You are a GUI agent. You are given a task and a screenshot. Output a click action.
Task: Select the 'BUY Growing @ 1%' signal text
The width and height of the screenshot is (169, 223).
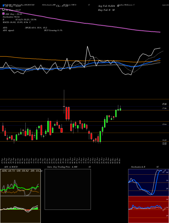pos(53,30)
